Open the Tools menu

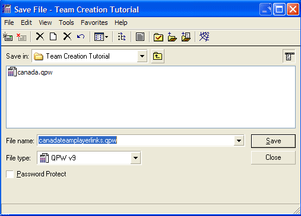click(66, 22)
